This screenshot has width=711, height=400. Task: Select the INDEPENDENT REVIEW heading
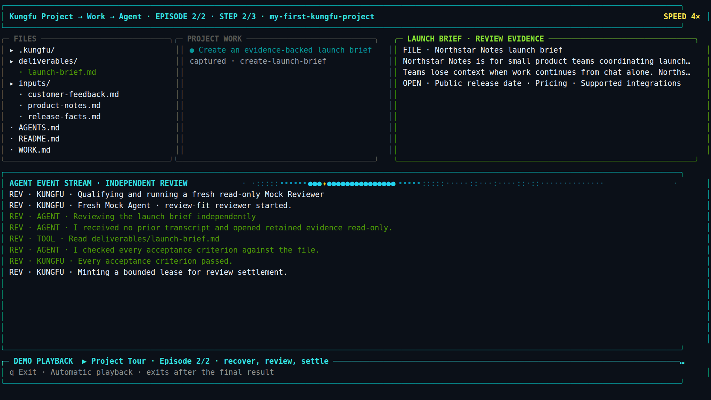click(146, 183)
